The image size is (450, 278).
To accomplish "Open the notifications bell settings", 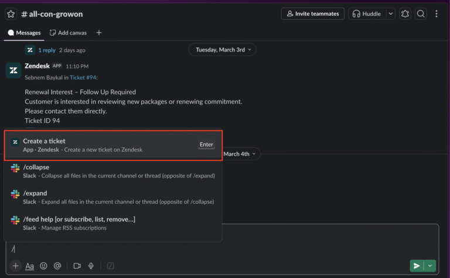I will coord(405,14).
